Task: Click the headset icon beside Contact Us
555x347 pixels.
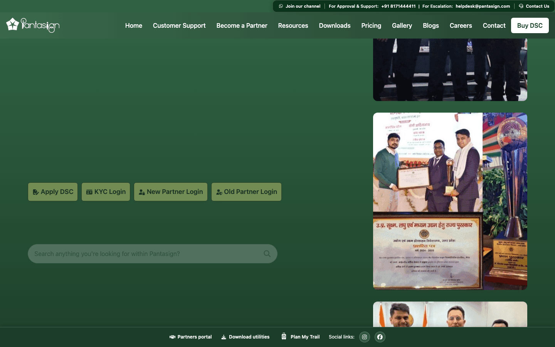Action: [x=521, y=6]
